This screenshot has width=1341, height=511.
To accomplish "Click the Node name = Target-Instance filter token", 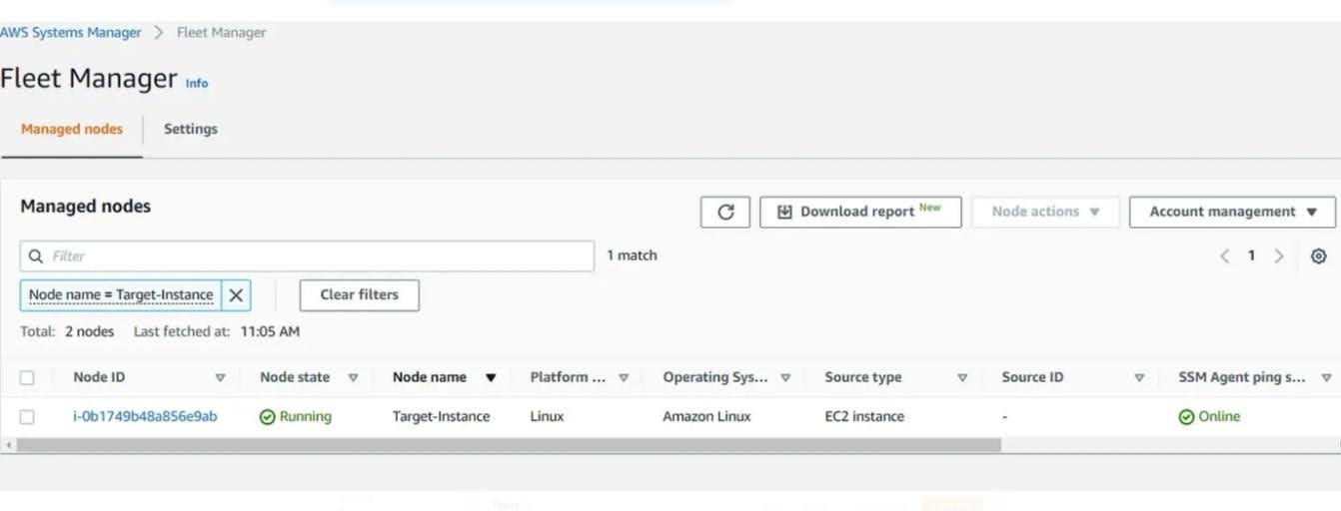I will point(121,295).
